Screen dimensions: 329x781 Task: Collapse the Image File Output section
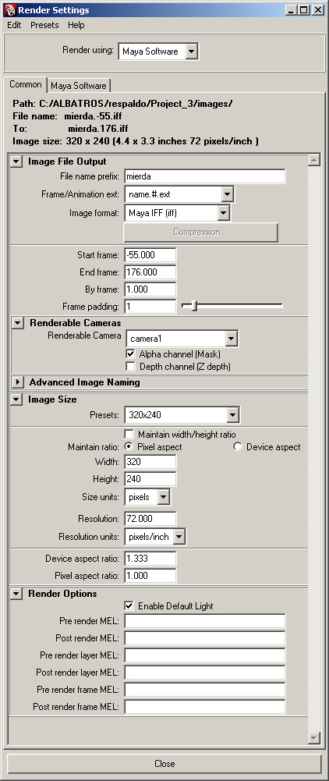click(16, 162)
